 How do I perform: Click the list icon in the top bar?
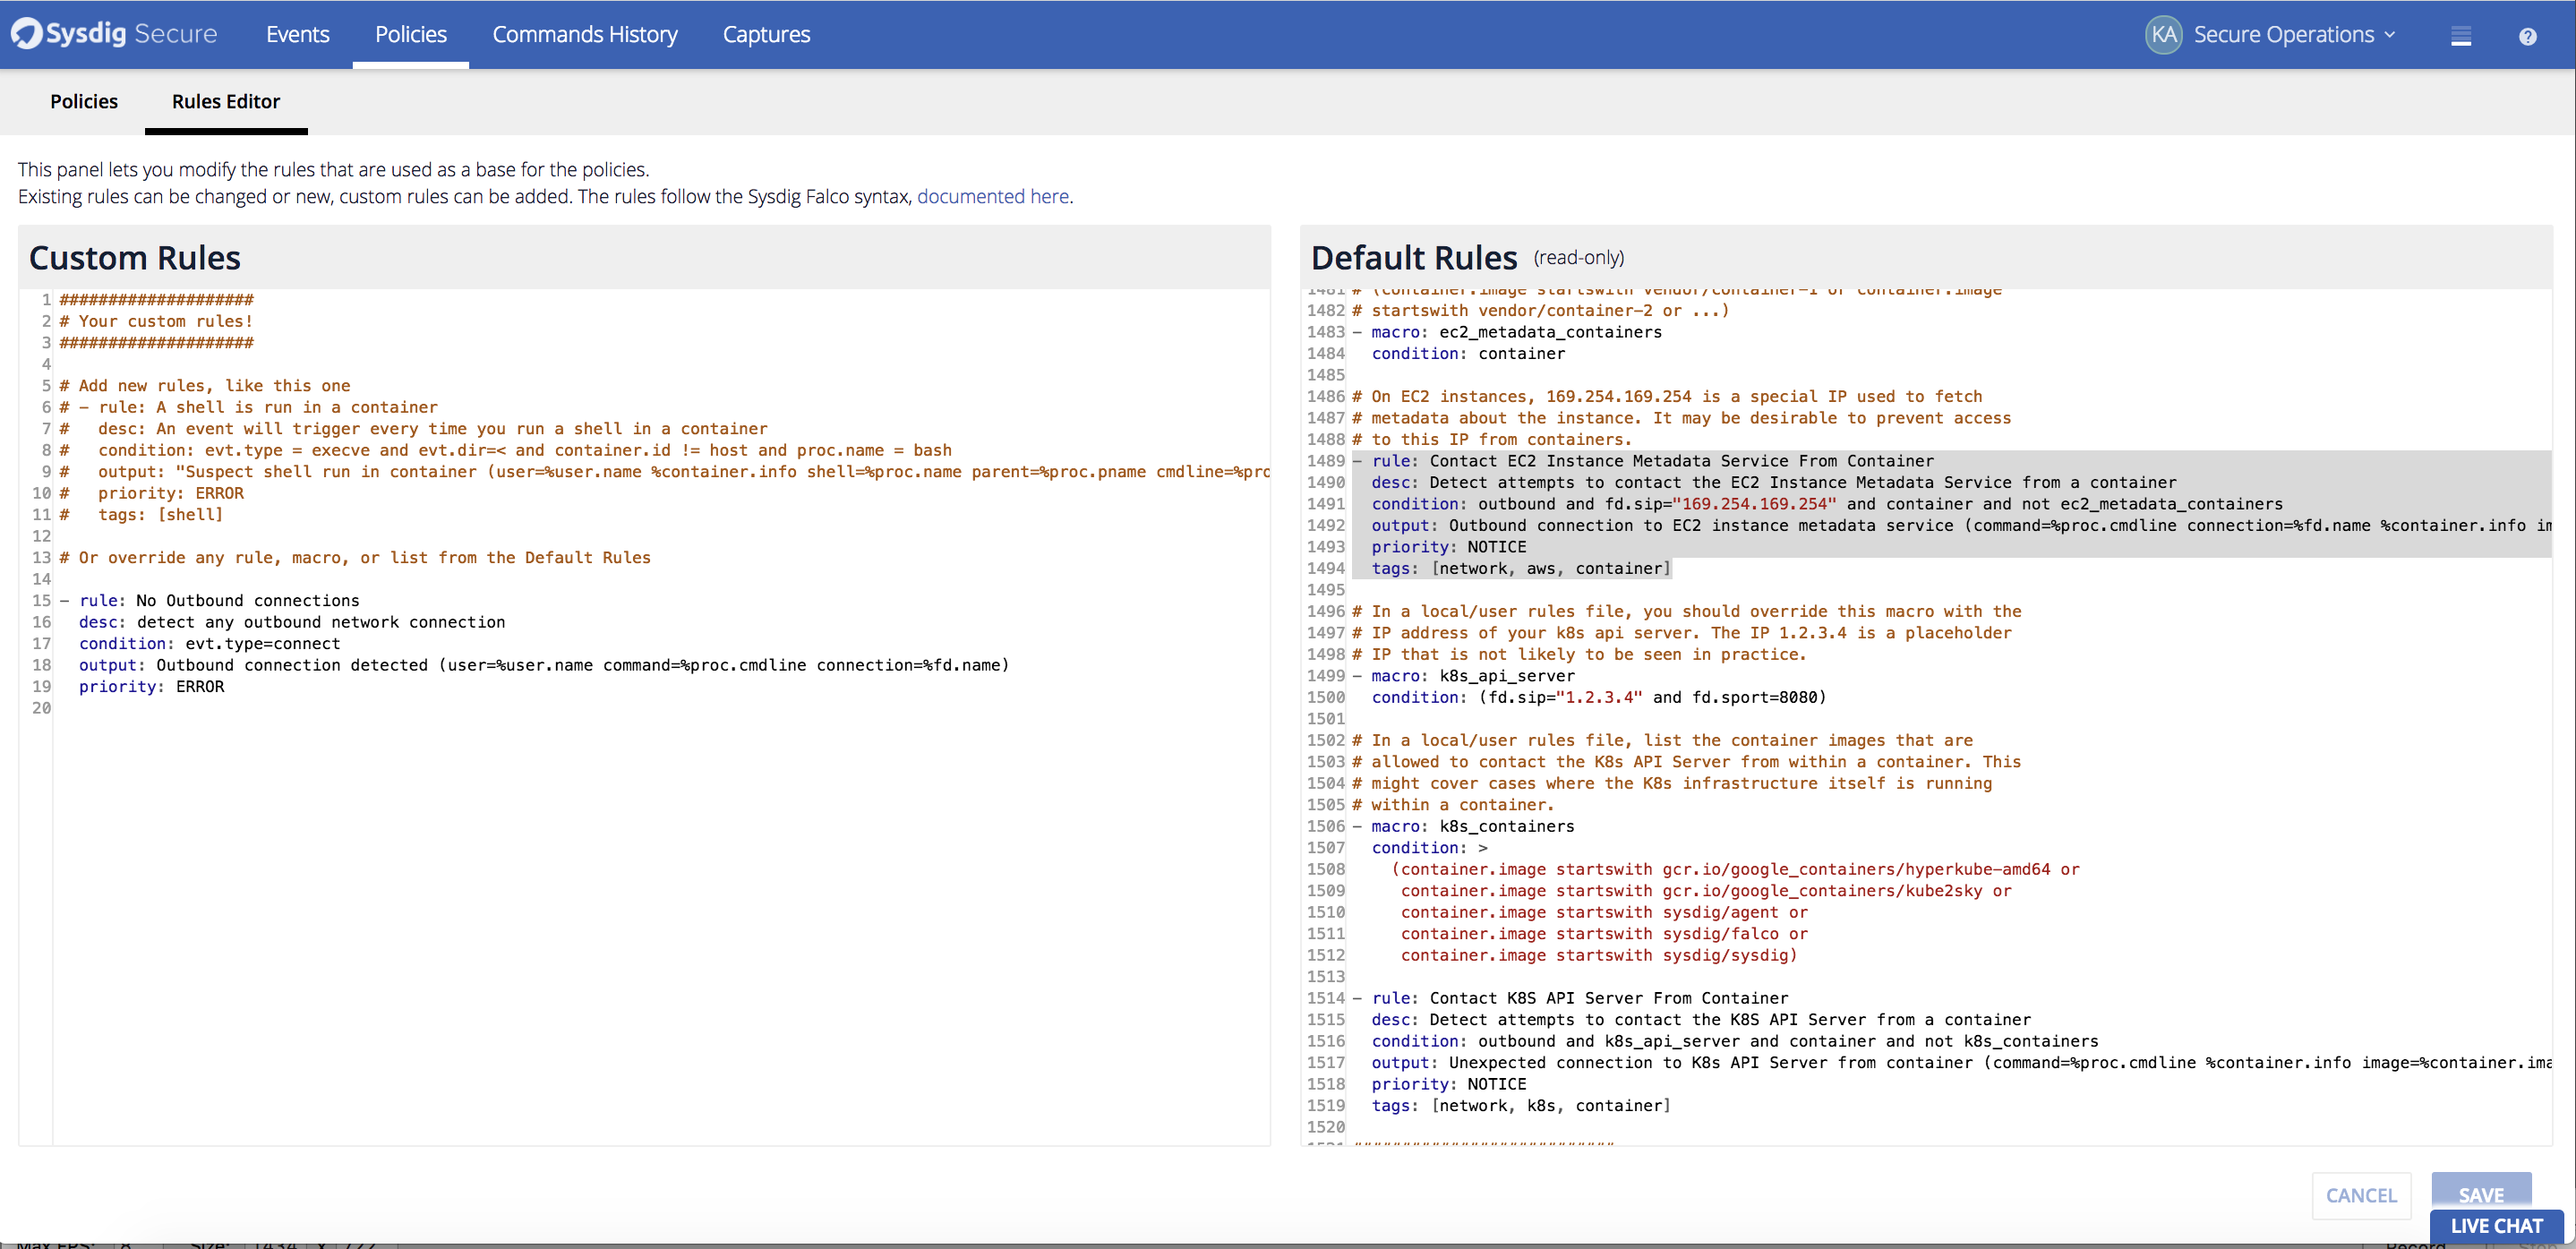2461,35
